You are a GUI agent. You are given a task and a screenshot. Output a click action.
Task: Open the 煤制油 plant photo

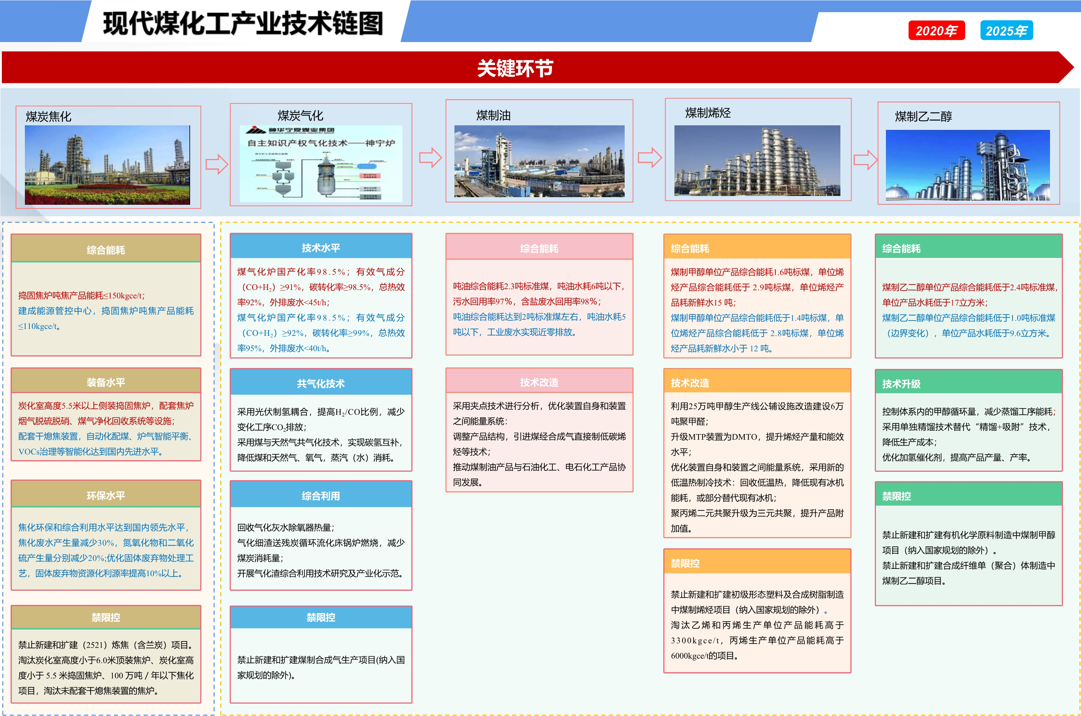coord(539,161)
